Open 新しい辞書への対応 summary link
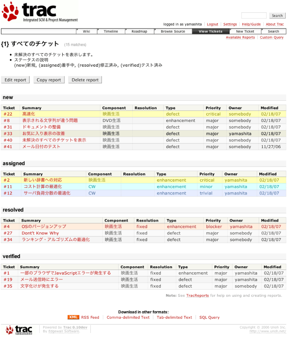 (x=43, y=180)
